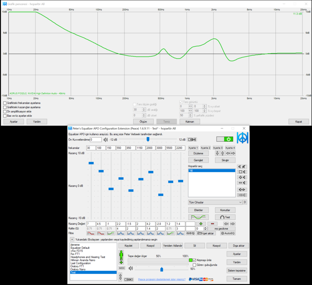Select Oratory Nano in the configuration list
Screen dimensions: 312x285
point(78,269)
